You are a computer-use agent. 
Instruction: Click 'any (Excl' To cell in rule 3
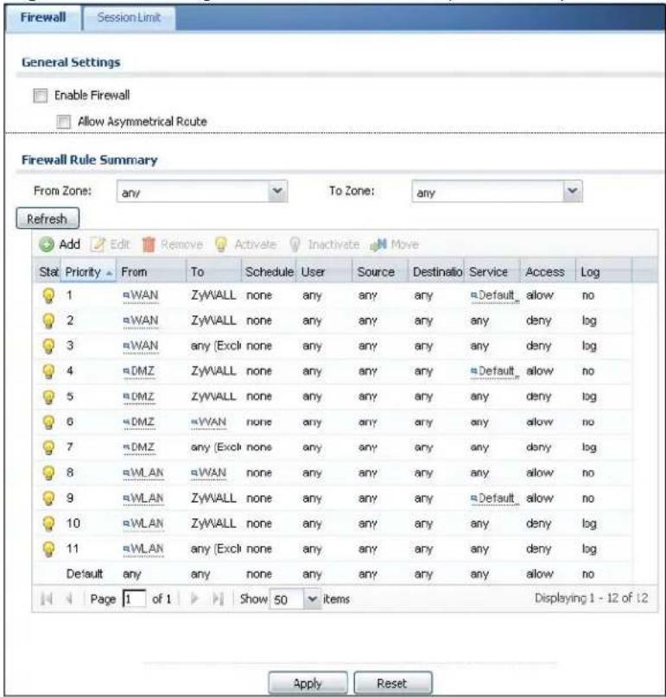(216, 345)
